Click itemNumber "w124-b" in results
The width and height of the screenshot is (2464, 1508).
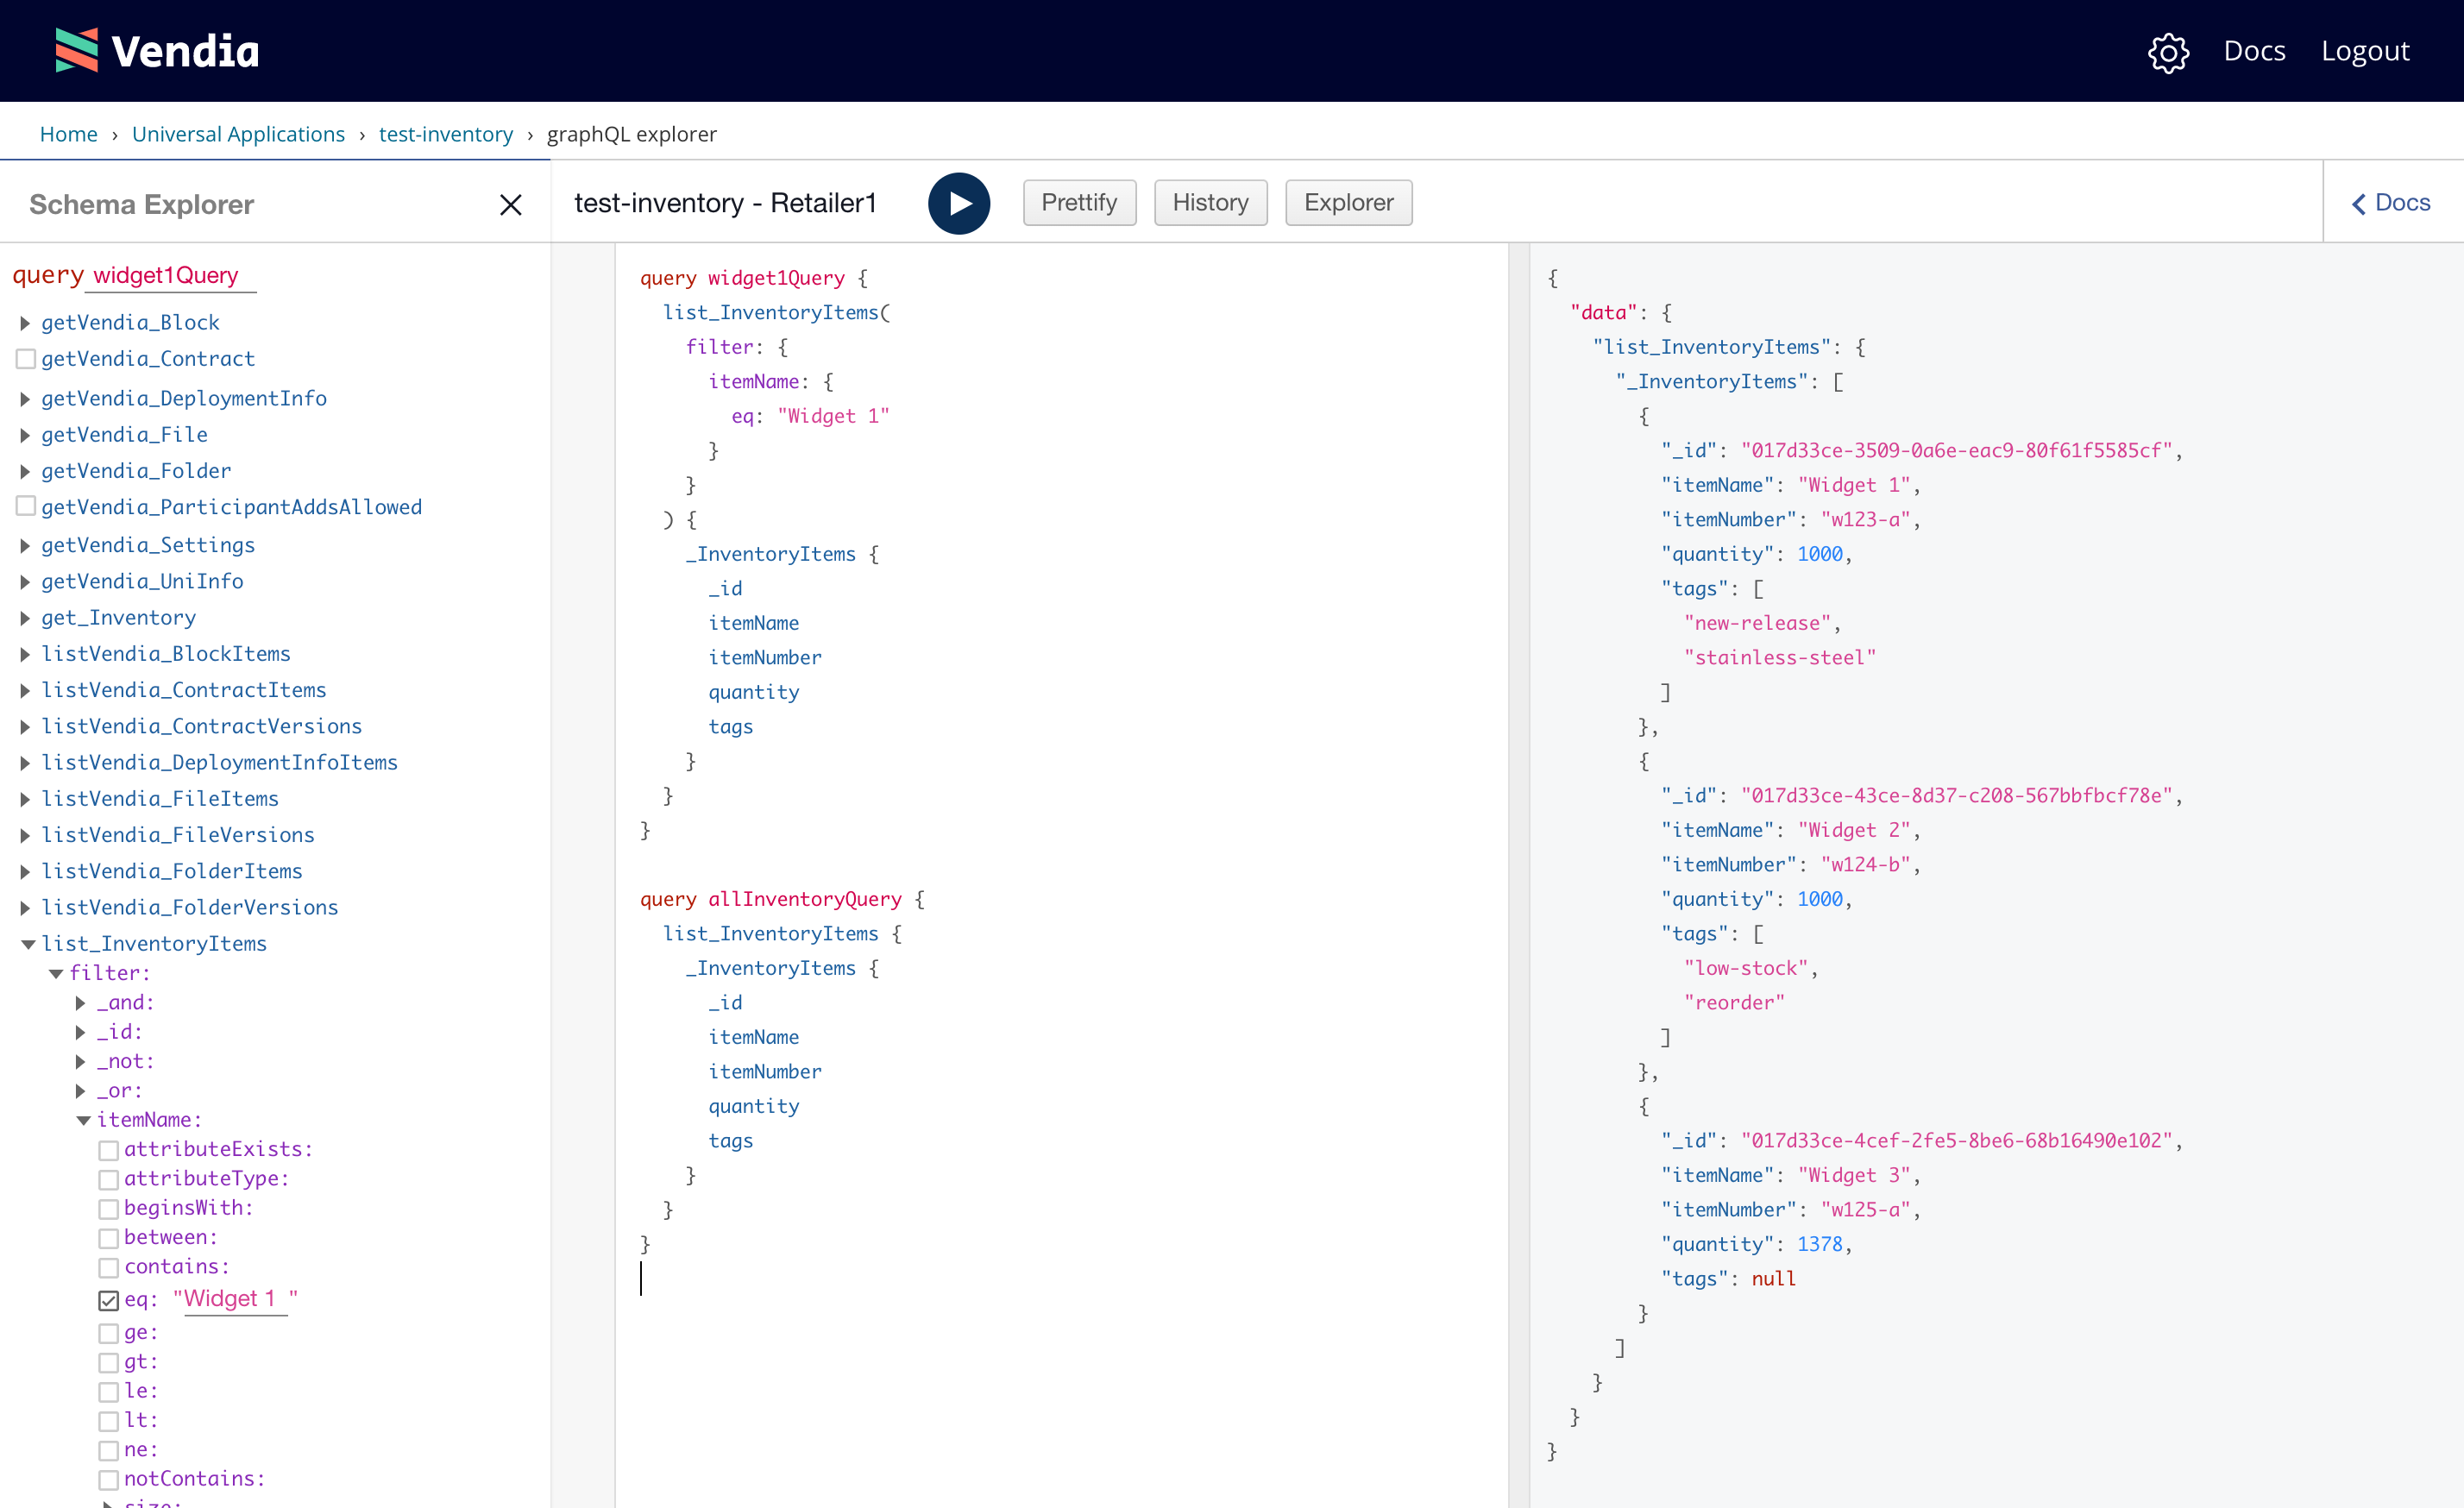click(1865, 864)
